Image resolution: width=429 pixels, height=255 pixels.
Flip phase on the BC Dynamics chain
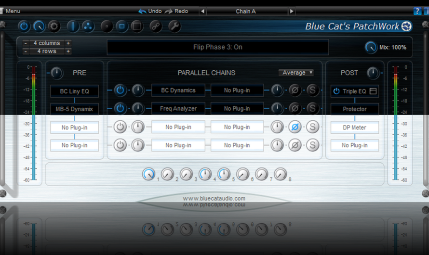pos(295,90)
